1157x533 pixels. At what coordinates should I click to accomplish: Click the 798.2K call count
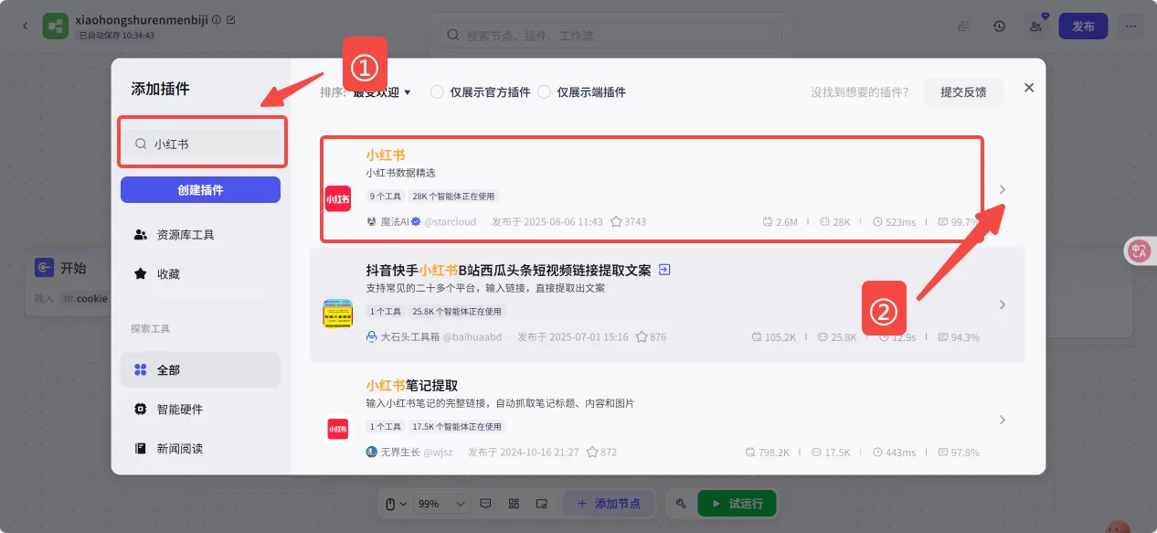pyautogui.click(x=774, y=453)
